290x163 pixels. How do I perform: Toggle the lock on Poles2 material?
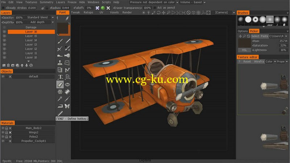coord(7,137)
